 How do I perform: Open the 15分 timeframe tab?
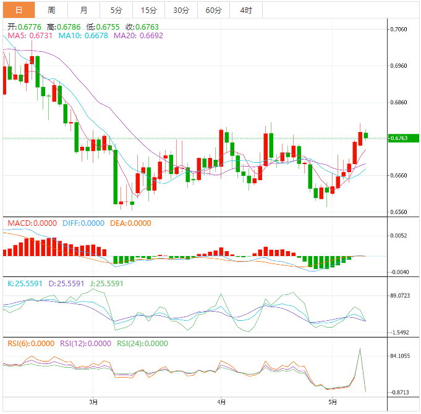pyautogui.click(x=149, y=10)
